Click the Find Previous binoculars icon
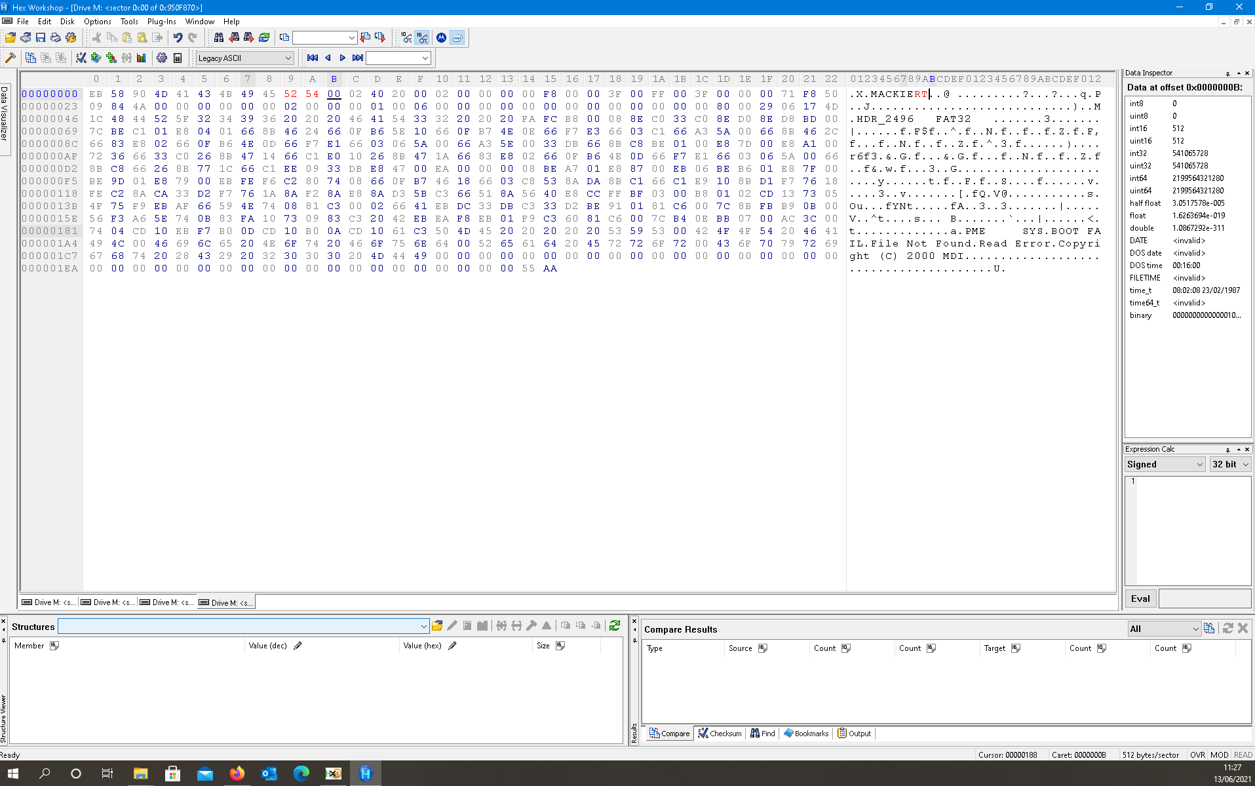 [234, 38]
